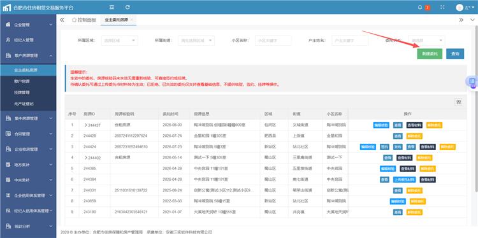The image size is (478, 238).
Task: Open the tab options dropdown chevron
Action: 472,20
